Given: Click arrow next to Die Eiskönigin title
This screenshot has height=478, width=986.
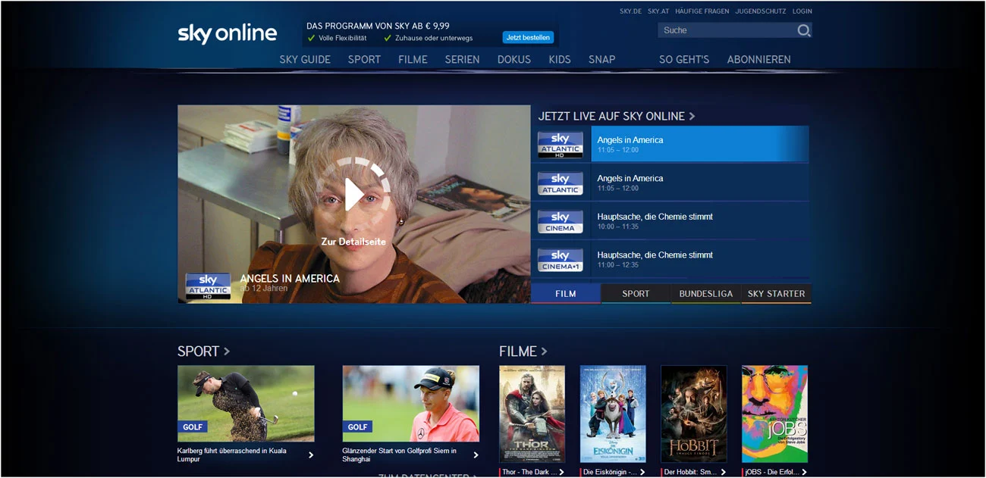Looking at the screenshot, I should pyautogui.click(x=642, y=472).
